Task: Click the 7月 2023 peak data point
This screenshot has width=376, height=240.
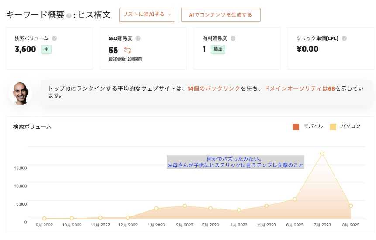Action: coord(322,154)
